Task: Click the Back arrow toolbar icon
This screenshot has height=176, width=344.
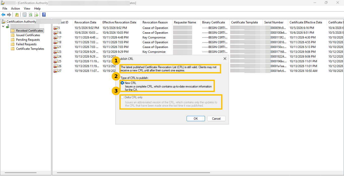Action: pyautogui.click(x=3, y=15)
